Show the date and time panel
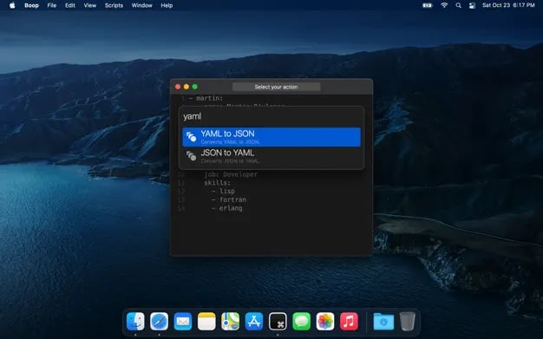Image resolution: width=543 pixels, height=339 pixels. point(508,5)
